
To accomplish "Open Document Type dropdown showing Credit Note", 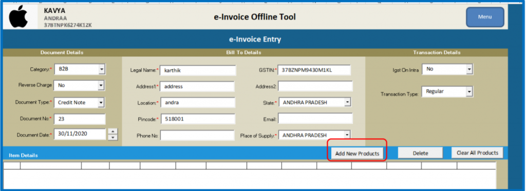I will click(x=101, y=103).
